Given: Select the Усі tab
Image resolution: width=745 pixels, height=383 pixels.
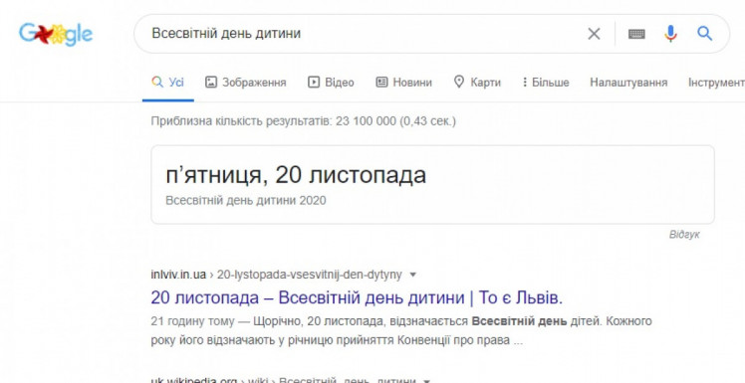Looking at the screenshot, I should pyautogui.click(x=167, y=83).
